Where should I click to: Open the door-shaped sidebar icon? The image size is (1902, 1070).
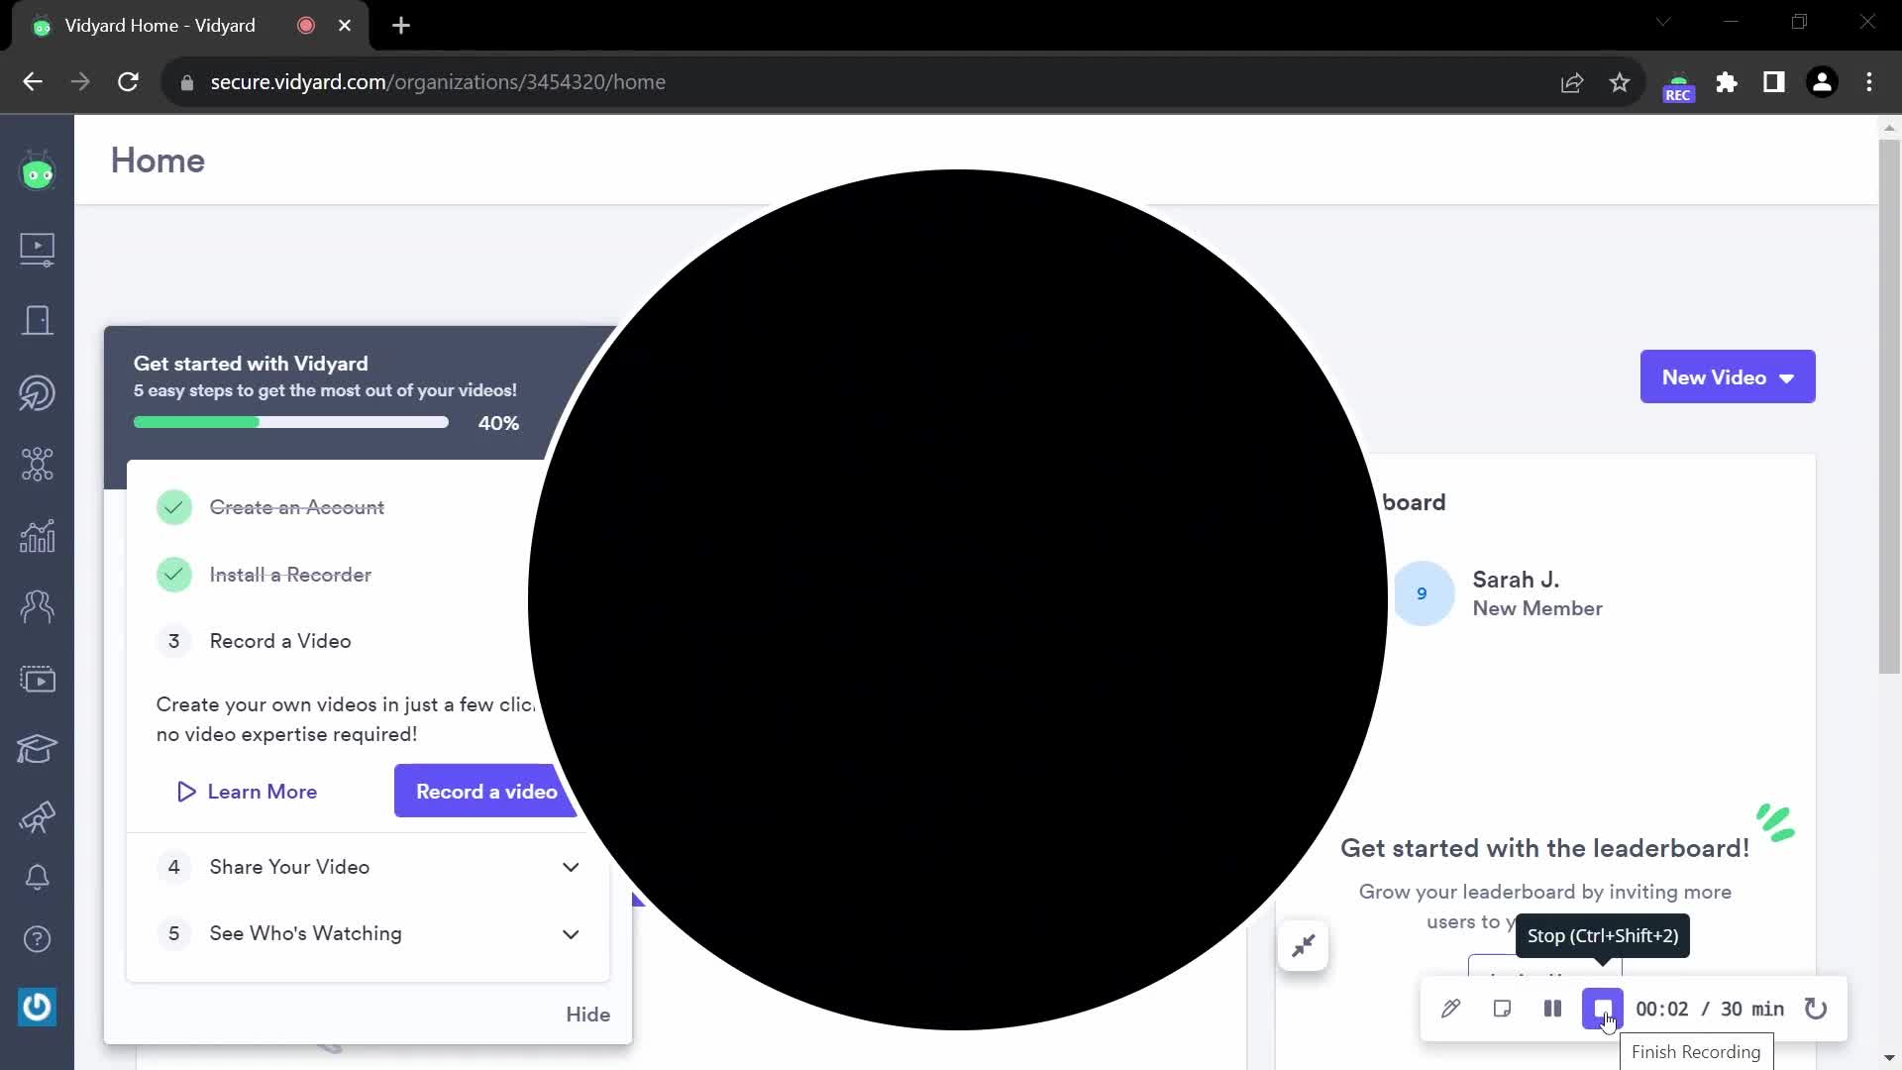click(x=38, y=320)
